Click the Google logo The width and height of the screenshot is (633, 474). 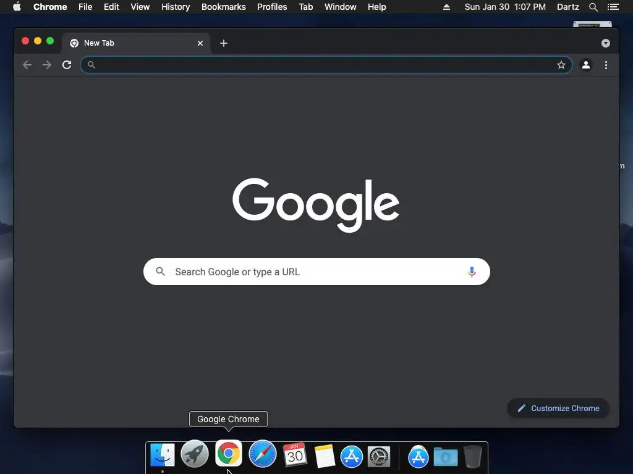(316, 205)
